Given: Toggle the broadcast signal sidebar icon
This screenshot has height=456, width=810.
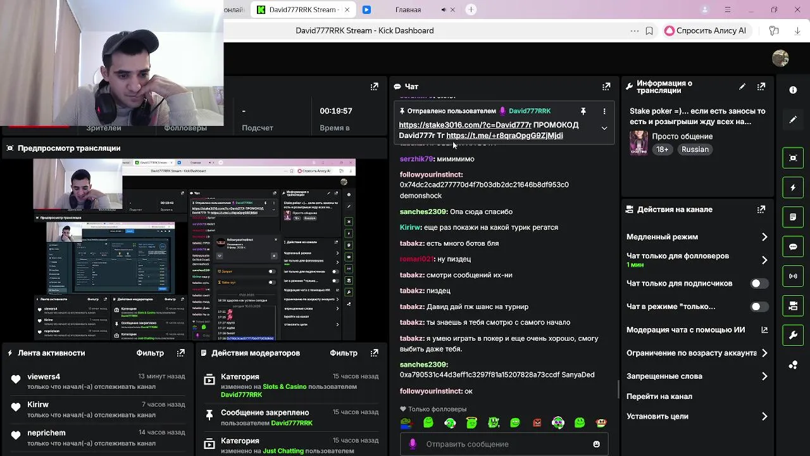Looking at the screenshot, I should pyautogui.click(x=793, y=276).
